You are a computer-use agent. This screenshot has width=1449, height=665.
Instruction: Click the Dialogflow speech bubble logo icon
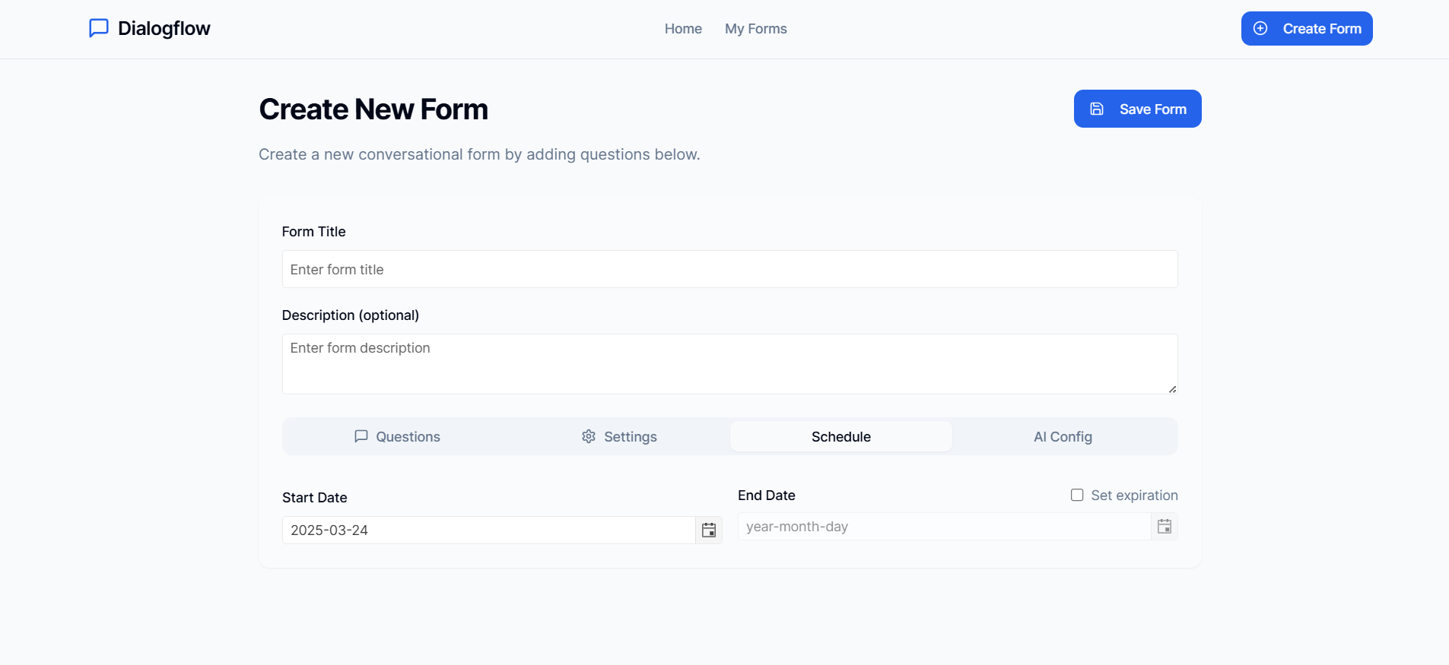click(99, 28)
